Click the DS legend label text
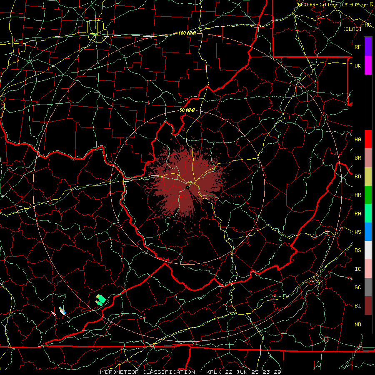Screen dimensions: 375x375 pyautogui.click(x=358, y=250)
